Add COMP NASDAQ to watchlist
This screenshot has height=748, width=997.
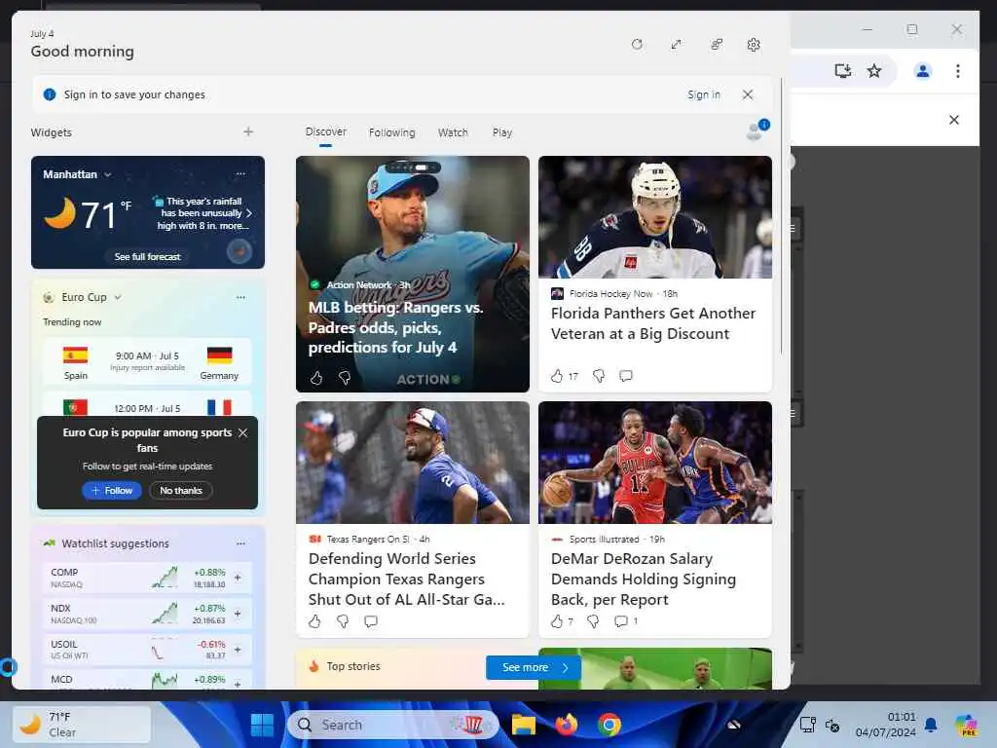click(238, 578)
